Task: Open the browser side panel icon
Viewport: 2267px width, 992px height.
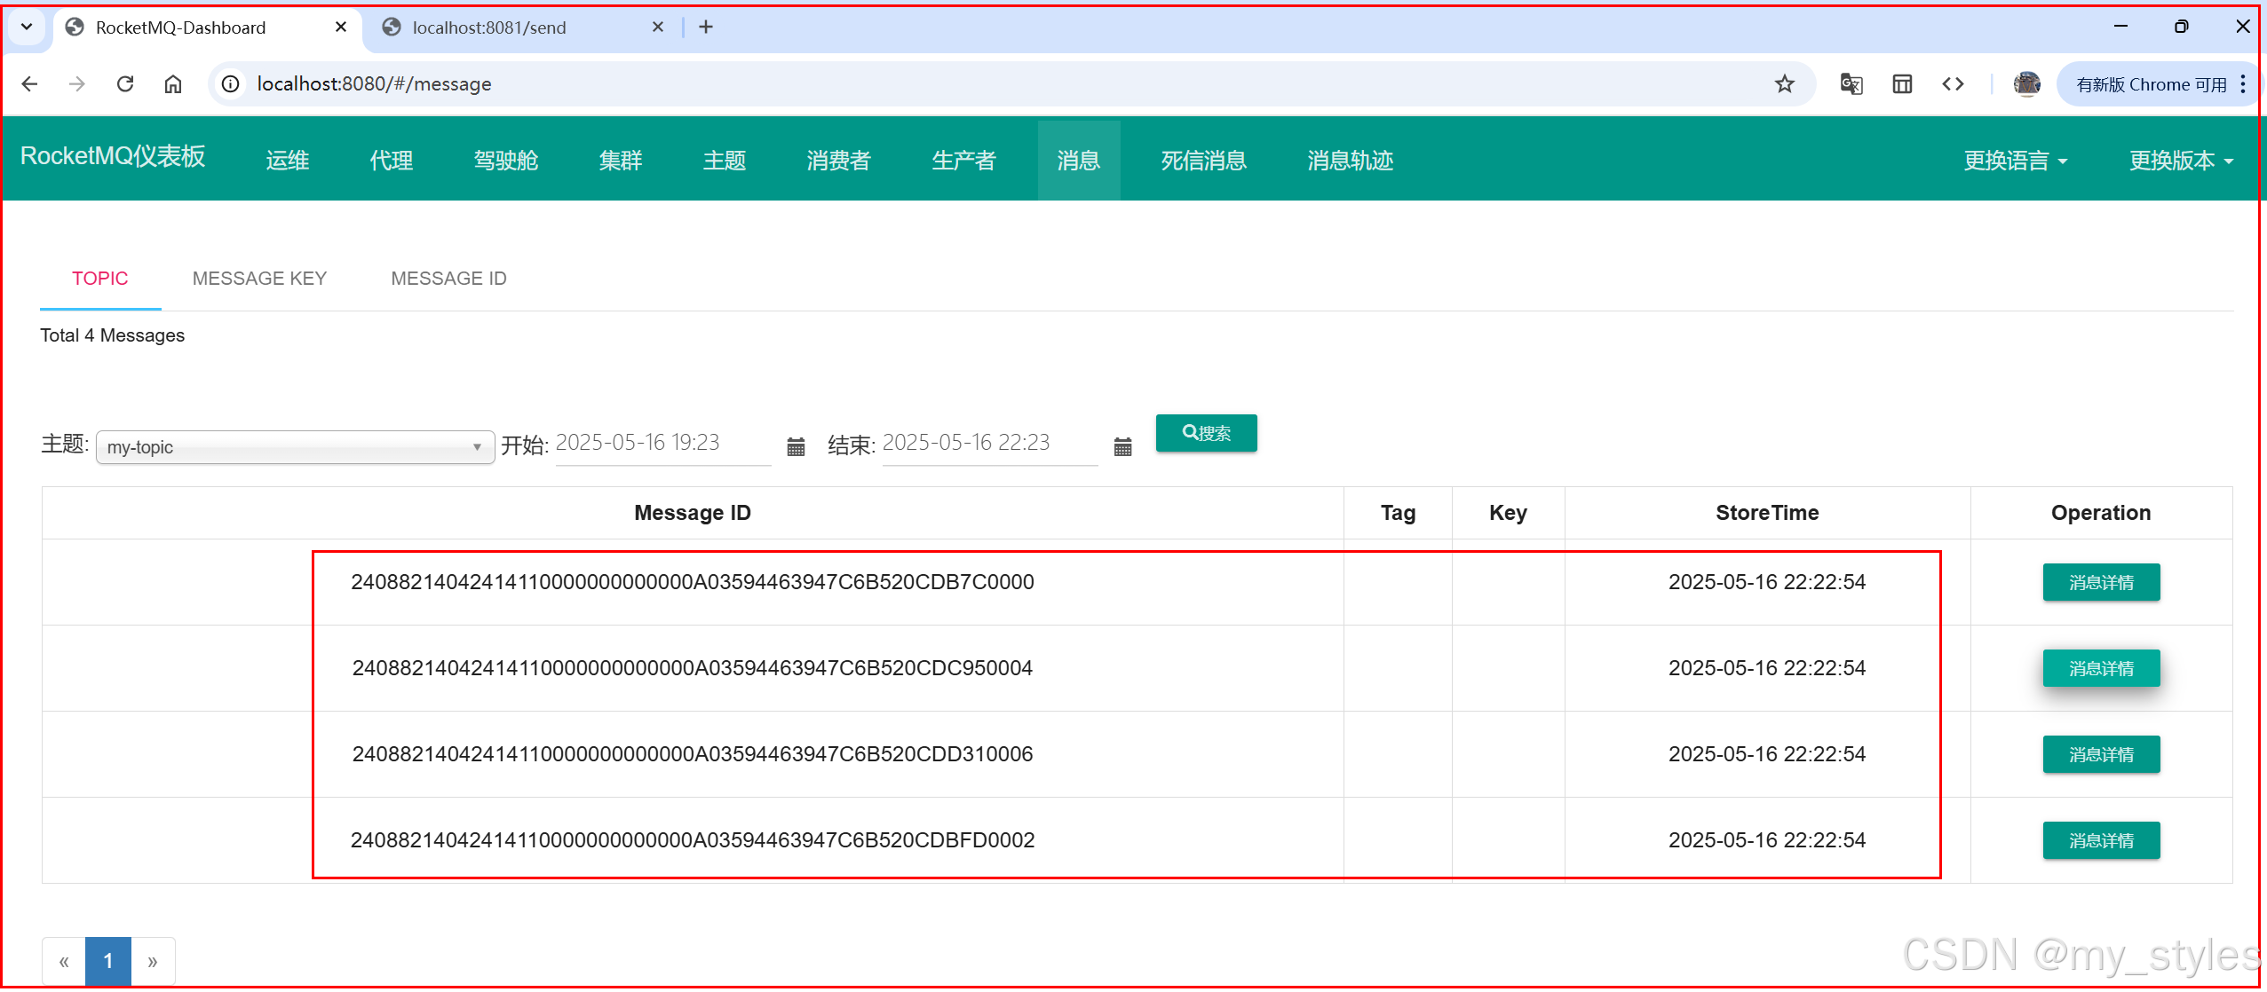Action: pyautogui.click(x=1902, y=84)
